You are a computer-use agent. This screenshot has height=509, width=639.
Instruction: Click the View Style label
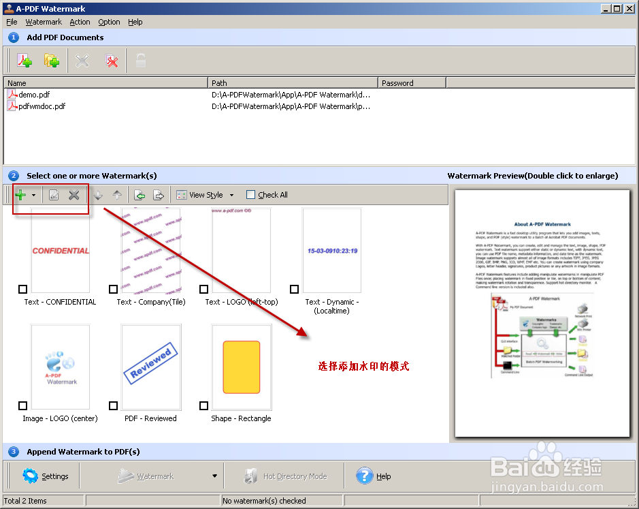pyautogui.click(x=206, y=195)
